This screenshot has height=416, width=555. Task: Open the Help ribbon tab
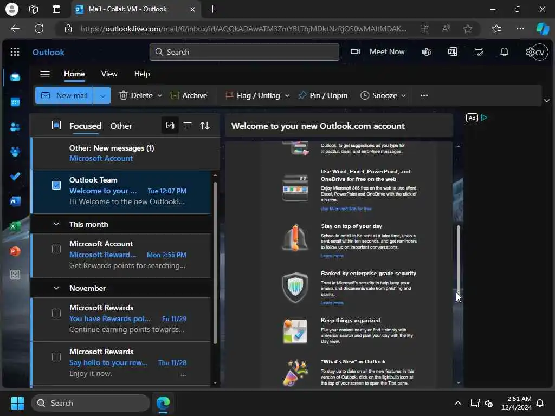[x=142, y=74]
